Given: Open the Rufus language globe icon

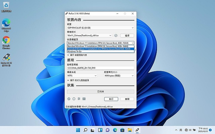Looking at the screenshot, I should click(x=69, y=99).
